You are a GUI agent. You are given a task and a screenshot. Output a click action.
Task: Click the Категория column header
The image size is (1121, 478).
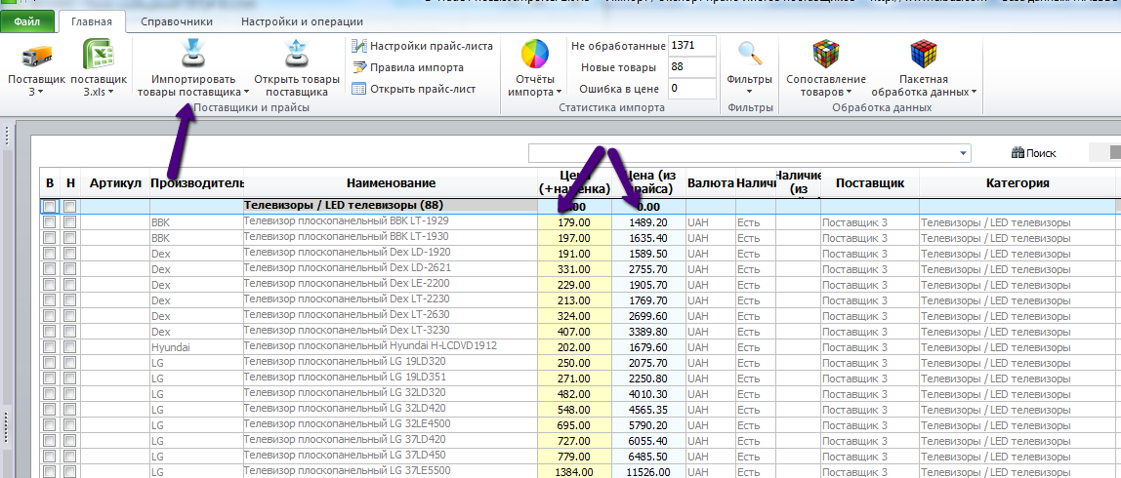(1017, 183)
